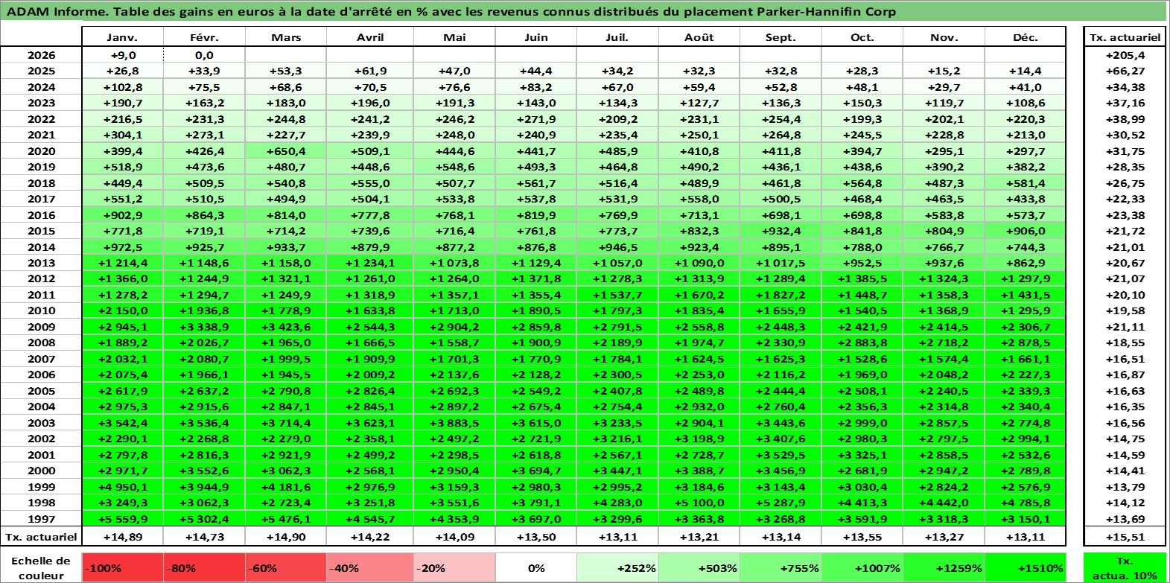Select the 2020 year row label

coord(41,151)
